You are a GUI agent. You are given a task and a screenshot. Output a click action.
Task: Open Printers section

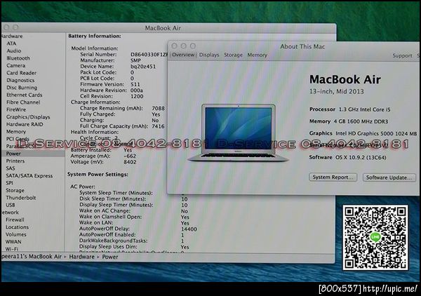15,161
